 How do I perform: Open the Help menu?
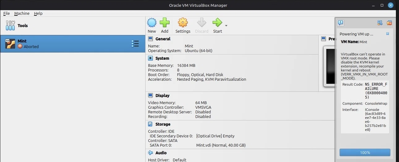[x=38, y=14]
